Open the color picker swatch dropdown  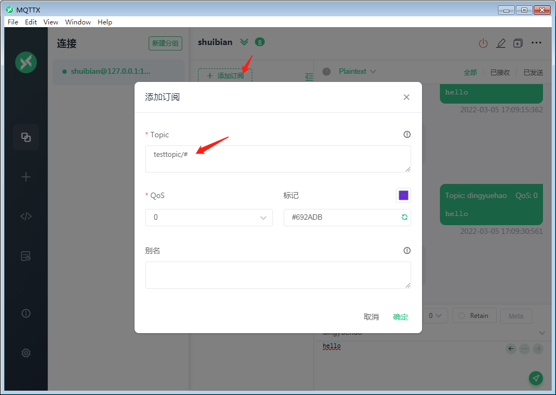(404, 195)
